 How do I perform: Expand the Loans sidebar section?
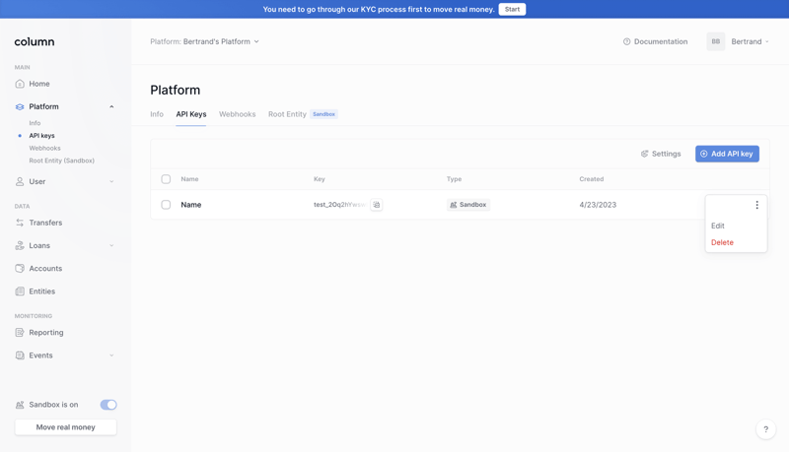pos(111,245)
